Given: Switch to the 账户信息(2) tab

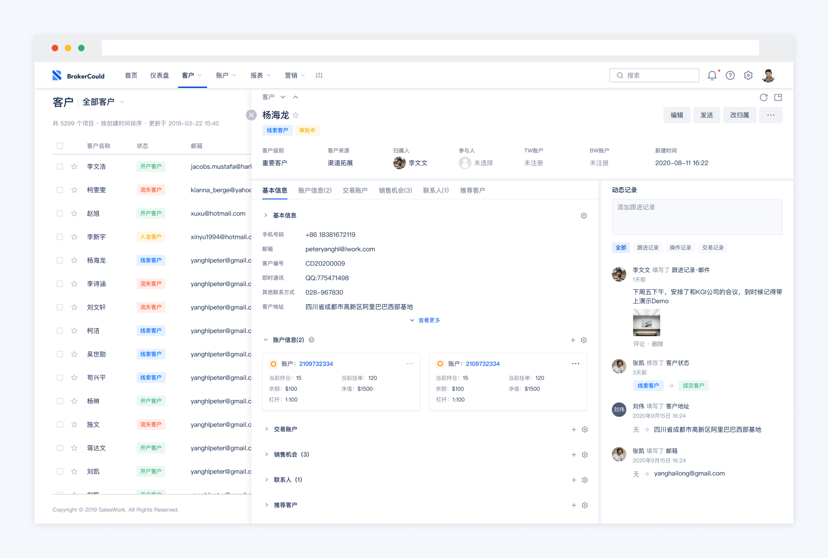Looking at the screenshot, I should tap(315, 190).
